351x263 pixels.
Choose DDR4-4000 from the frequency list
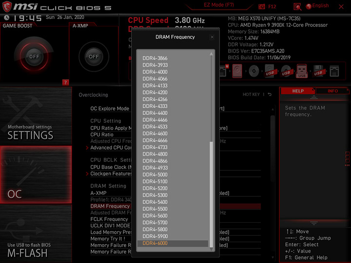tap(155, 72)
